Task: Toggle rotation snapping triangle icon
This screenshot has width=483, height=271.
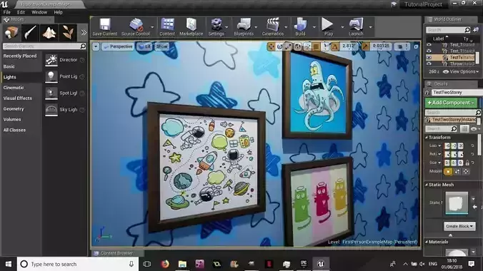Action: coord(335,46)
